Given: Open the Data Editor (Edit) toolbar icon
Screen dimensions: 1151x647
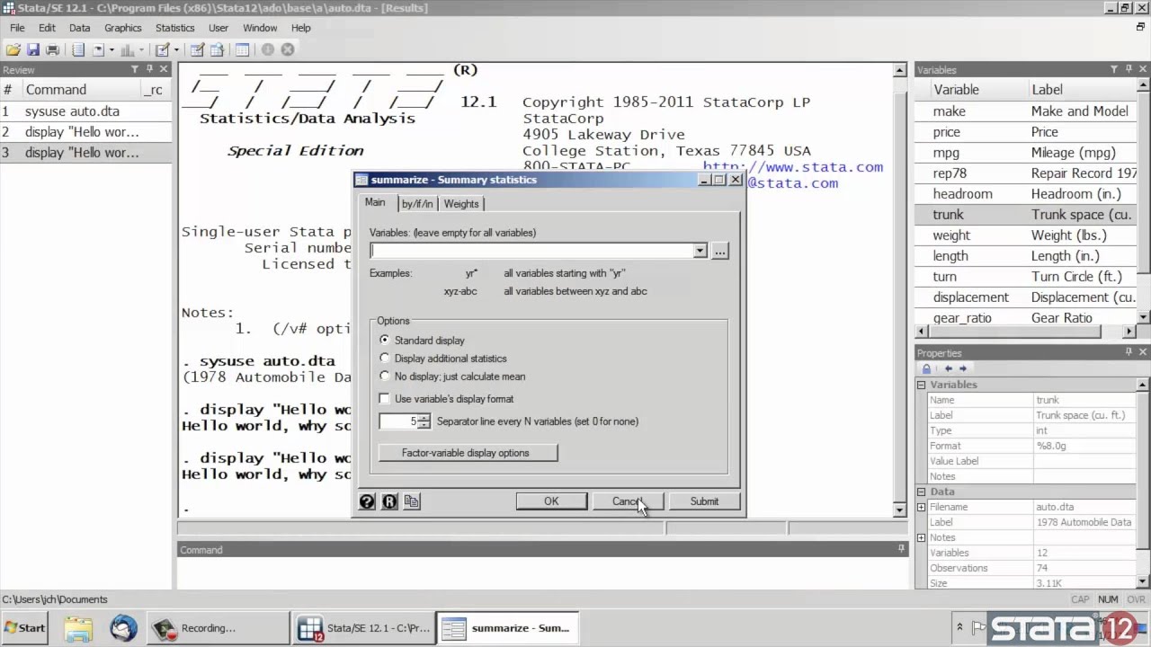Looking at the screenshot, I should click(198, 49).
